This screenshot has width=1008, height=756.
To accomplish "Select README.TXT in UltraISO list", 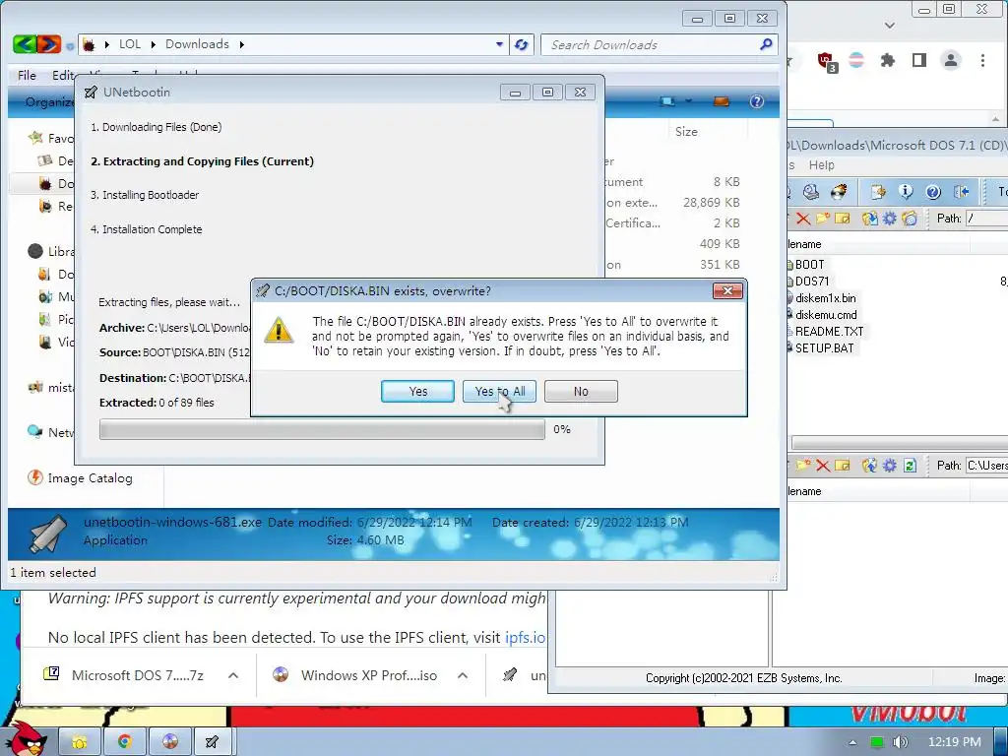I will click(829, 332).
